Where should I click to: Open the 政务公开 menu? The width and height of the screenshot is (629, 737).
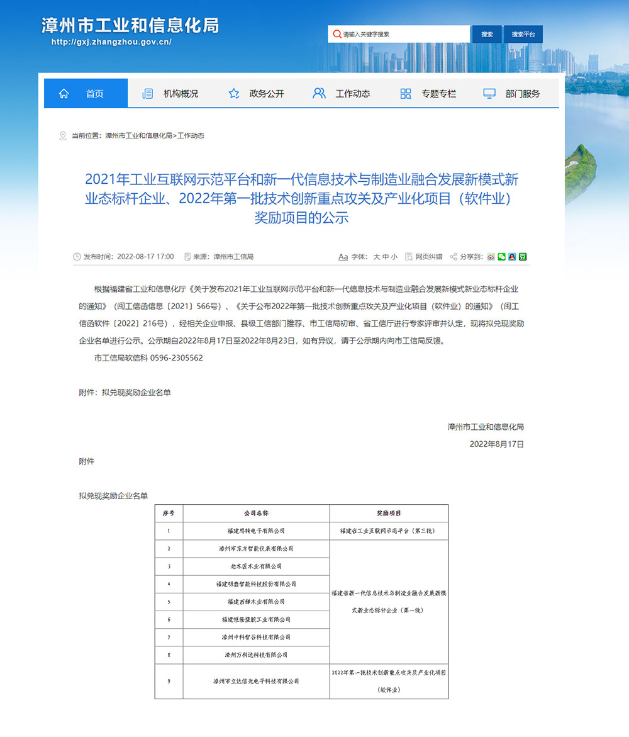(267, 93)
